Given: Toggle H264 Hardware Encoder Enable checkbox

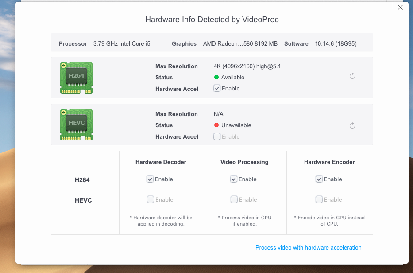Looking at the screenshot, I should 319,179.
